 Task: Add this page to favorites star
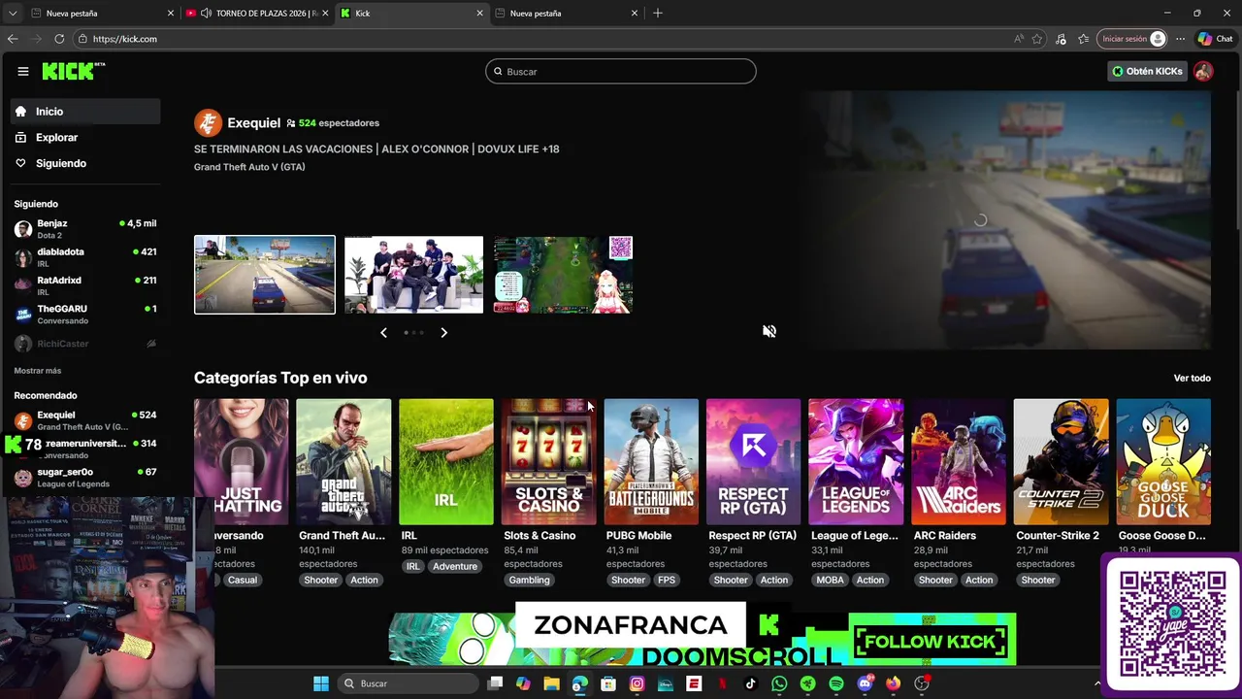tap(1037, 39)
